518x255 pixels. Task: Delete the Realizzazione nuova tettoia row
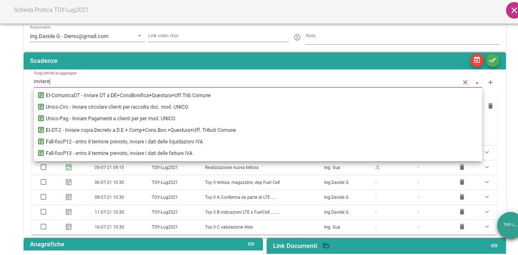(x=462, y=167)
